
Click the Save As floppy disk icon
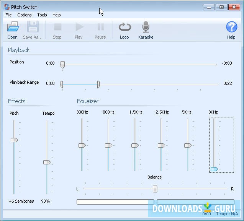(33, 26)
